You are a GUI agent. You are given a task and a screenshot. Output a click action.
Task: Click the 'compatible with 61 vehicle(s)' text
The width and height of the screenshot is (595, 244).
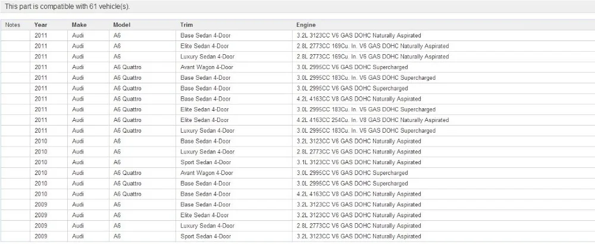[x=84, y=7]
